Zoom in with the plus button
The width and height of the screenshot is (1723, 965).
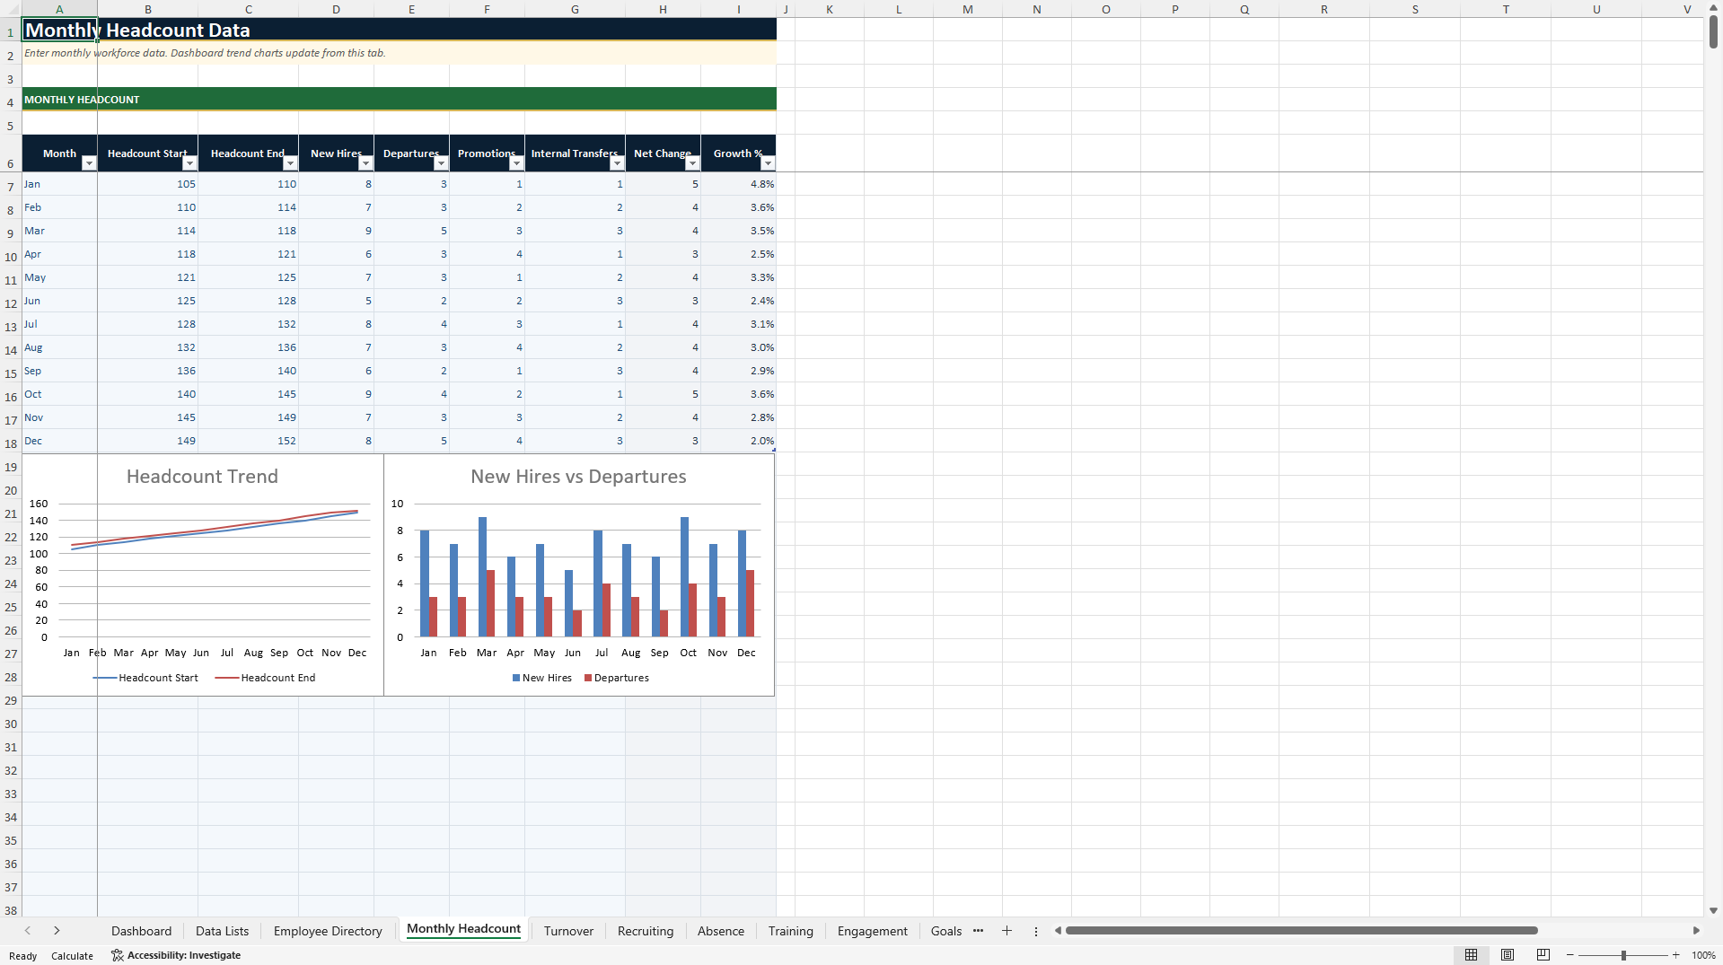pyautogui.click(x=1675, y=955)
